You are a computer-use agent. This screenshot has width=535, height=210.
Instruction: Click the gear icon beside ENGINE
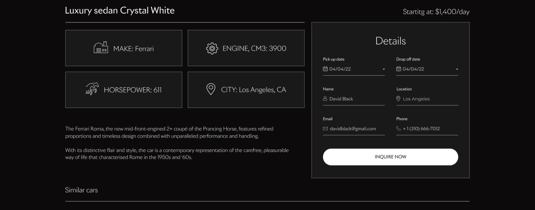pyautogui.click(x=212, y=48)
